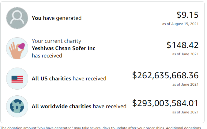207x129 pixels.
Task: Click the hand holding heart charity icon
Action: tap(17, 48)
